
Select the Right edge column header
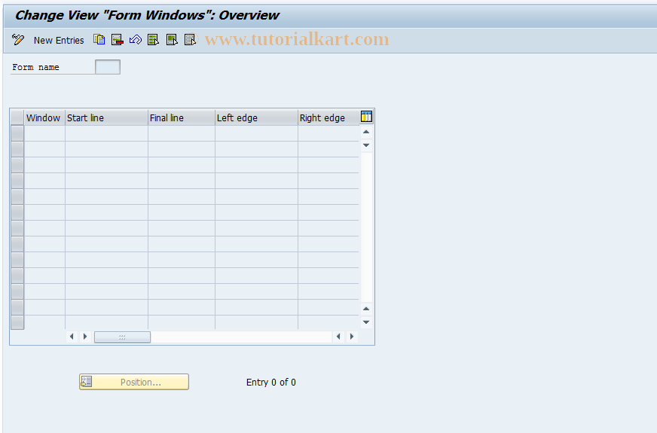(328, 117)
